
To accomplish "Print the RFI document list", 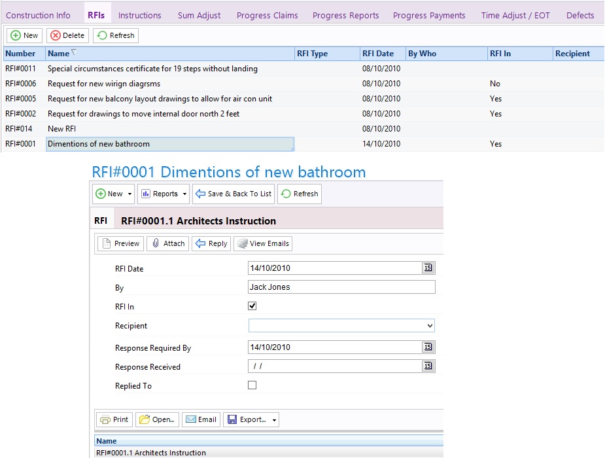I will [x=114, y=419].
